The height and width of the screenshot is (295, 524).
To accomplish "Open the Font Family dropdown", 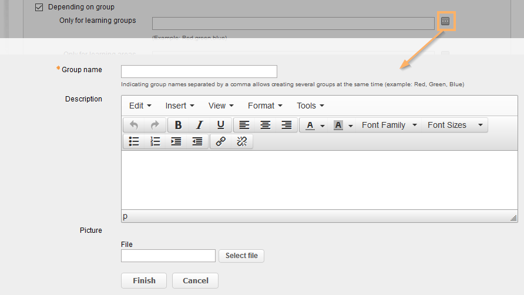I will [x=389, y=125].
